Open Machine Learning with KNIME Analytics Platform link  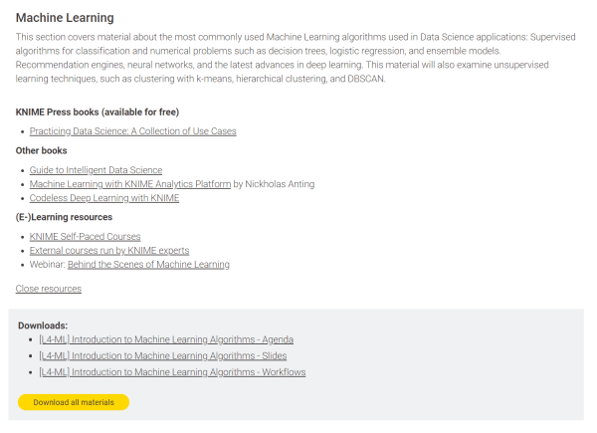click(130, 184)
